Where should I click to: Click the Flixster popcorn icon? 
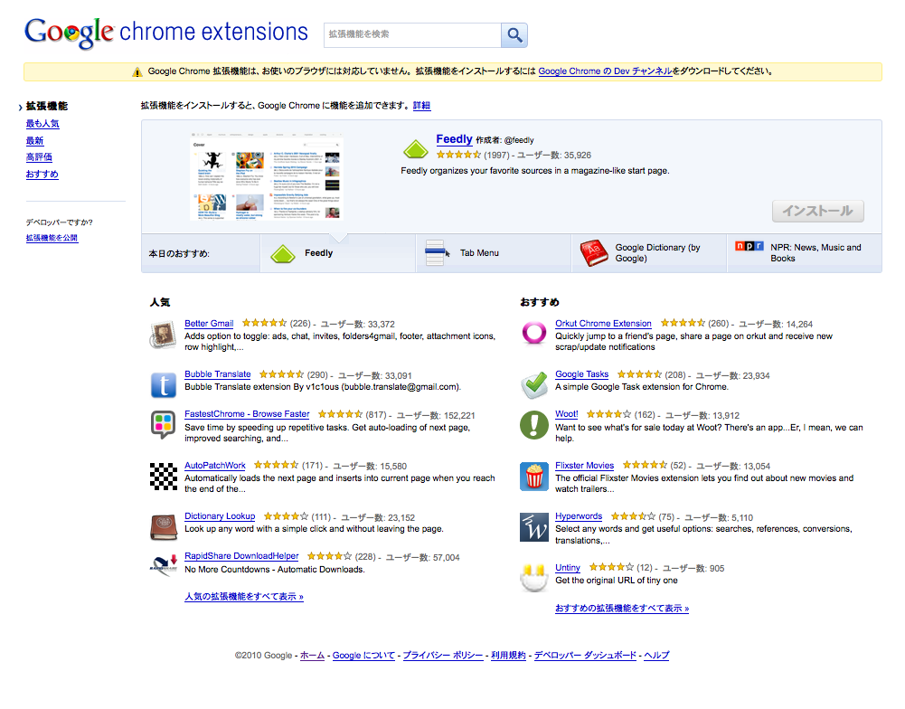pyautogui.click(x=534, y=477)
